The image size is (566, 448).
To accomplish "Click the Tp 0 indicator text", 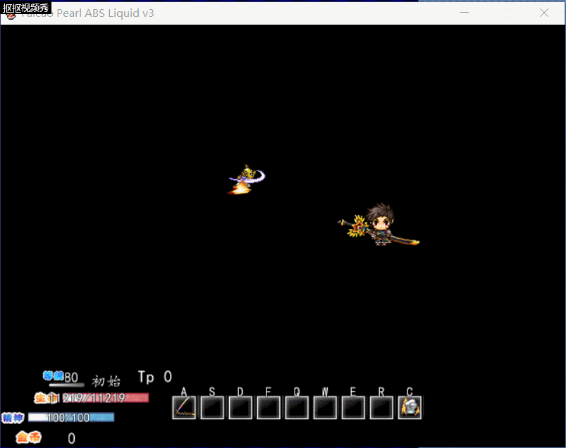I will [x=155, y=377].
